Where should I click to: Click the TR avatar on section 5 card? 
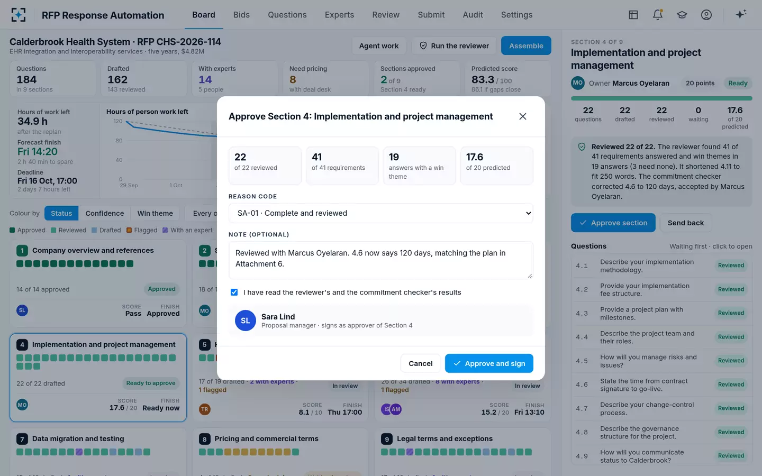(205, 409)
